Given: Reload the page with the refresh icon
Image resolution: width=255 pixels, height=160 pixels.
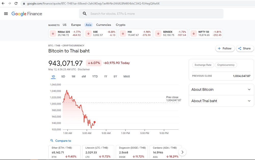Looking at the screenshot, I should tap(16, 3).
